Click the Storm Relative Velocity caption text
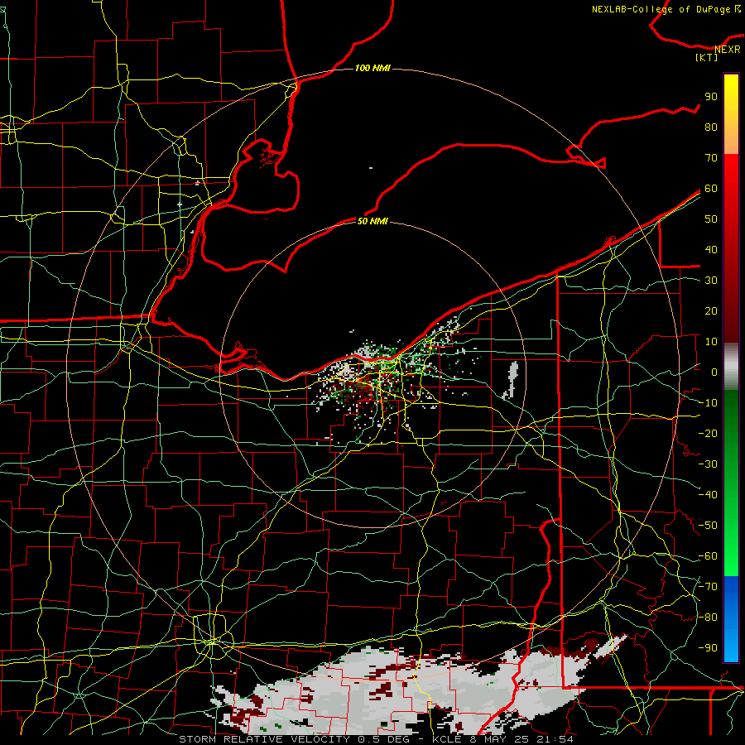 pos(376,739)
